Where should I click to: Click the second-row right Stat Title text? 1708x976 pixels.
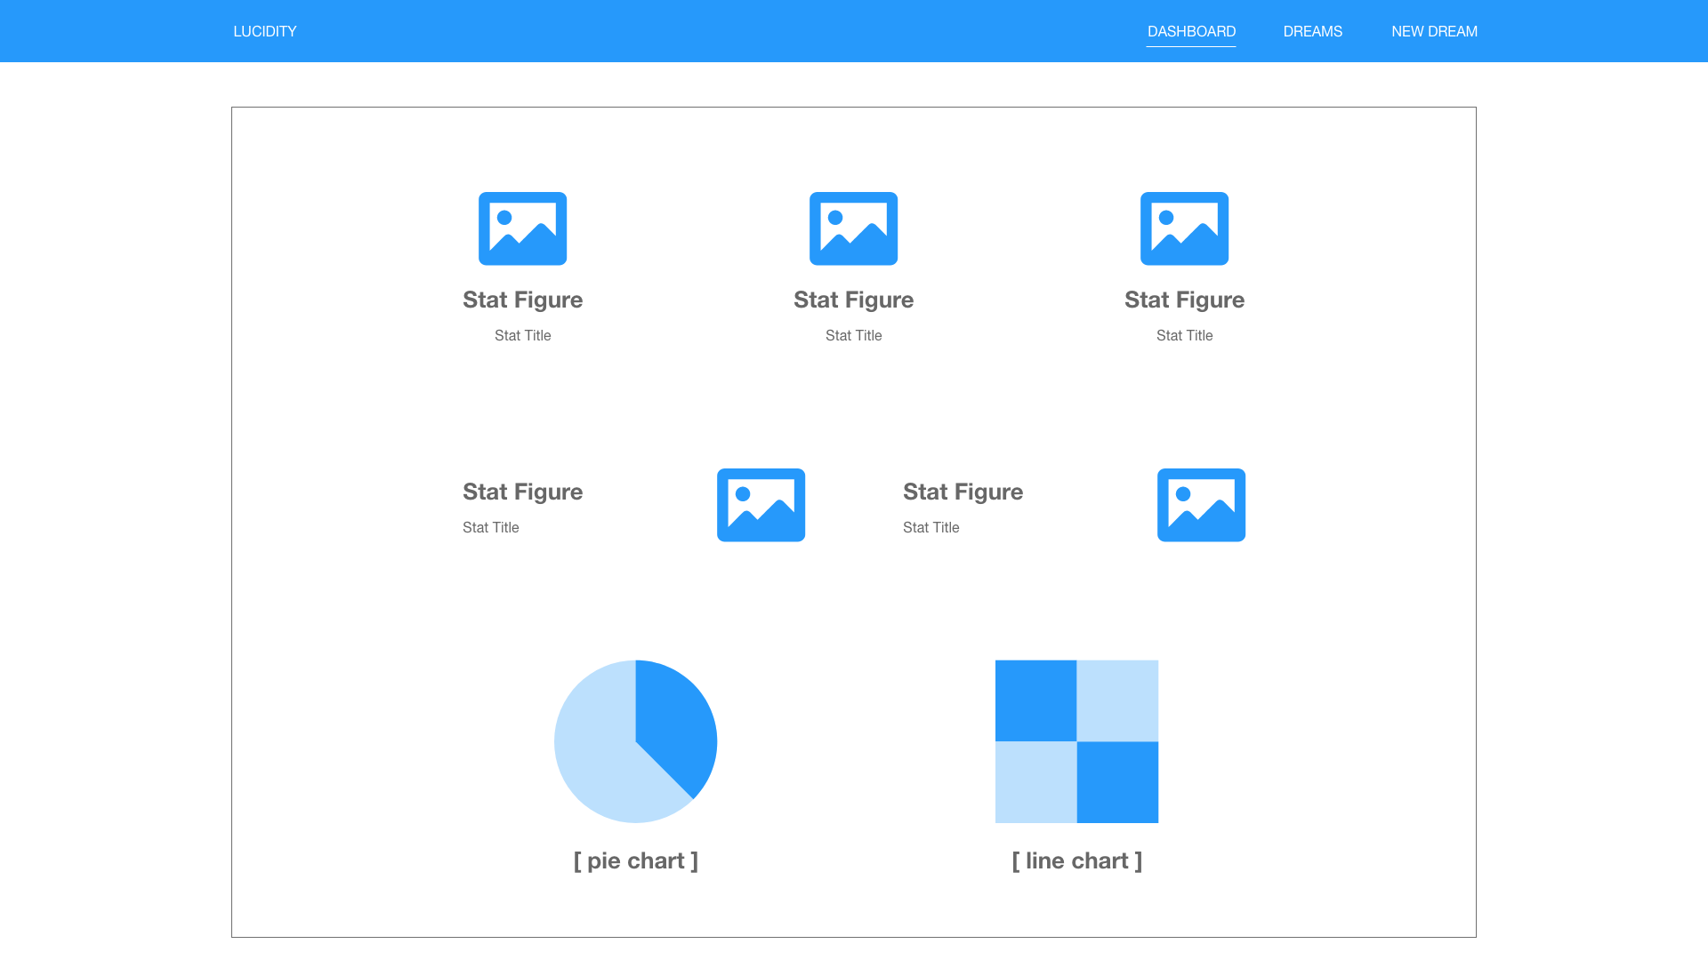[x=931, y=527]
